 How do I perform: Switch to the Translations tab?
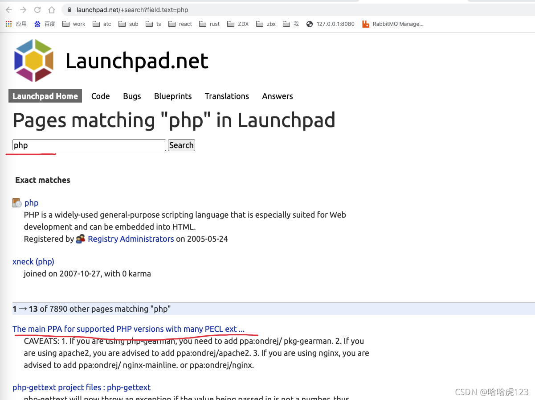(227, 96)
